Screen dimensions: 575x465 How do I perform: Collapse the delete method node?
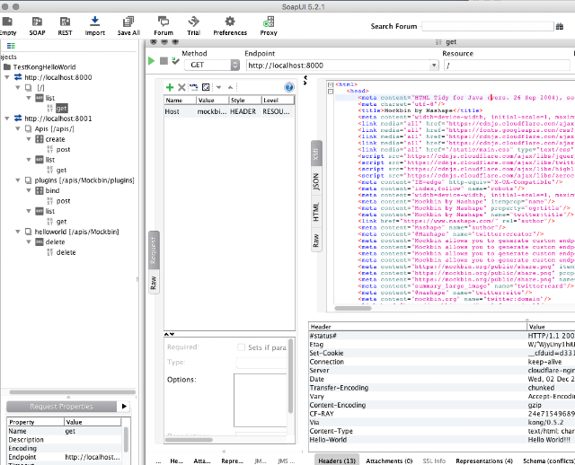29,241
